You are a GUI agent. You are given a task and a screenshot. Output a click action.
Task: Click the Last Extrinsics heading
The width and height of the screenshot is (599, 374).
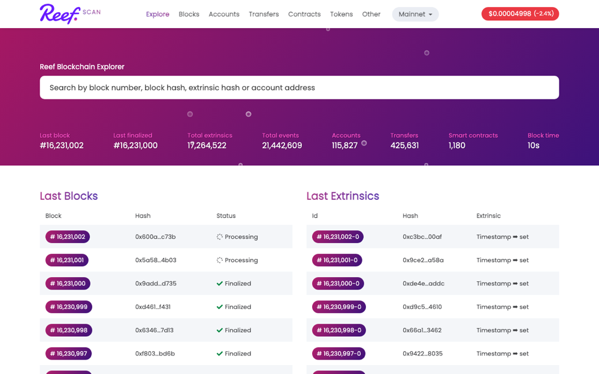343,196
